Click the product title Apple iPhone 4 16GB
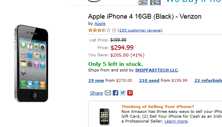 (145, 17)
